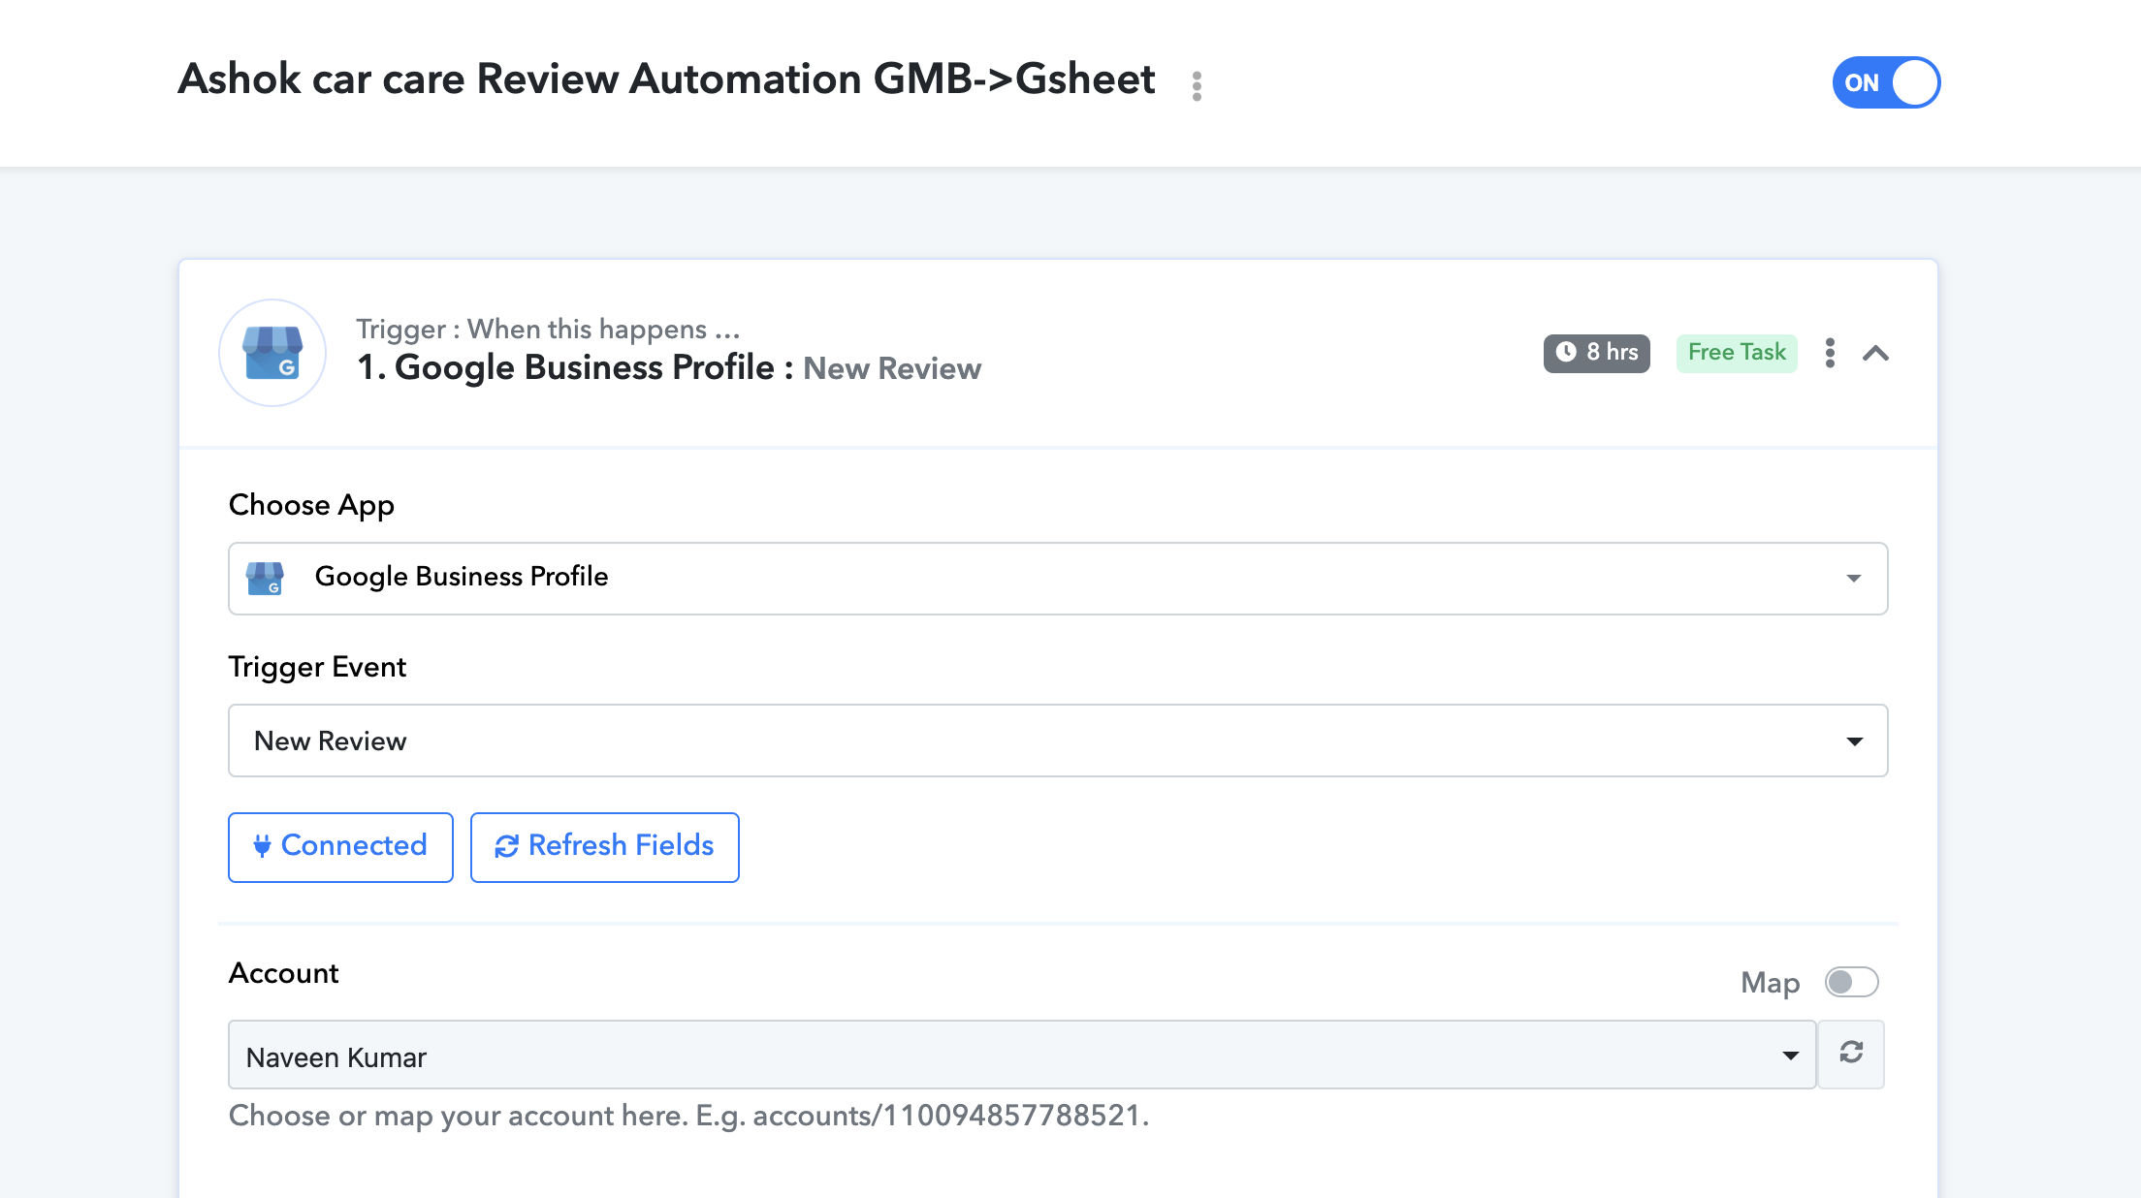2141x1198 pixels.
Task: Click the 'Account' field label
Action: (283, 973)
